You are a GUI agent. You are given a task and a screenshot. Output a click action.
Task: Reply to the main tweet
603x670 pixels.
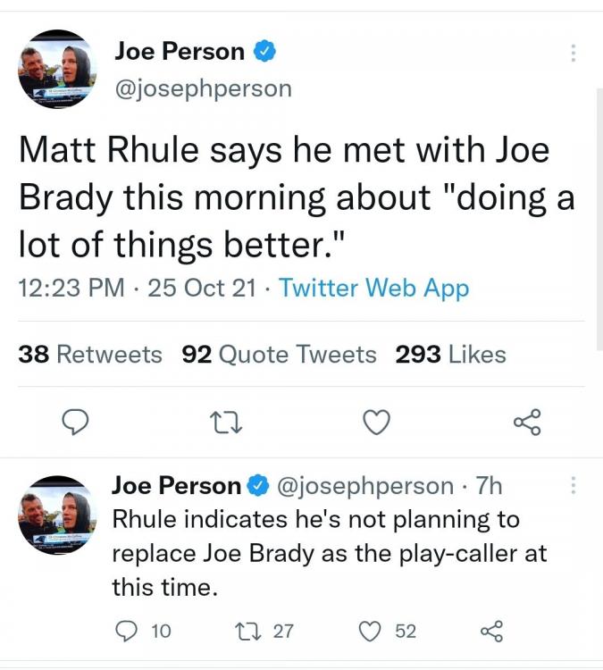[80, 422]
